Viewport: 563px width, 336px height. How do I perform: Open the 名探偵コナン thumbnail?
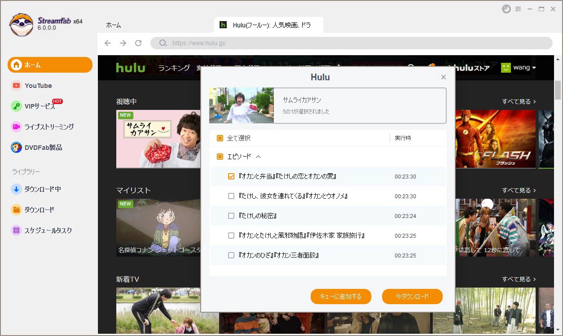[158, 227]
